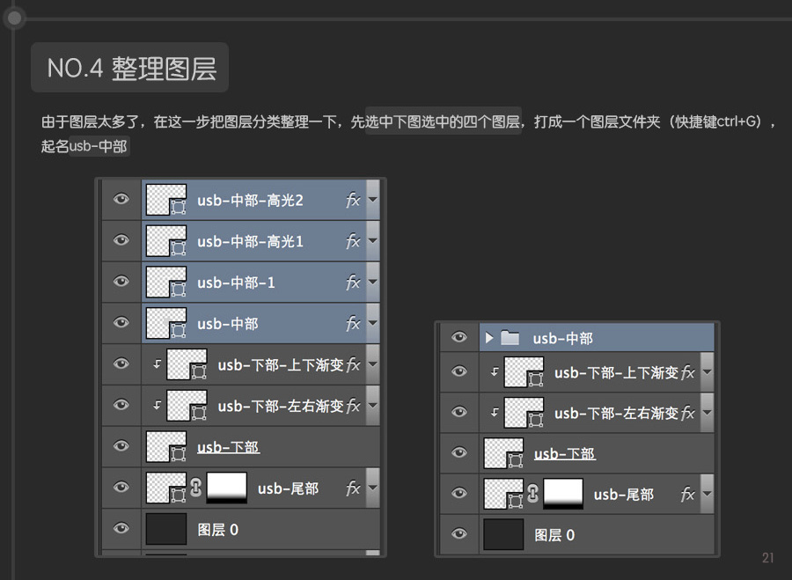Hide the usb-中部-1 layer with its eye icon
This screenshot has width=792, height=580.
point(121,282)
